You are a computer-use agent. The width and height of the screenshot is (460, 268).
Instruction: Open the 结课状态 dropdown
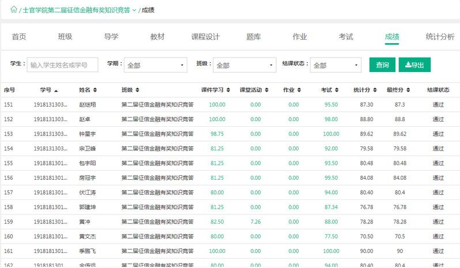click(335, 65)
